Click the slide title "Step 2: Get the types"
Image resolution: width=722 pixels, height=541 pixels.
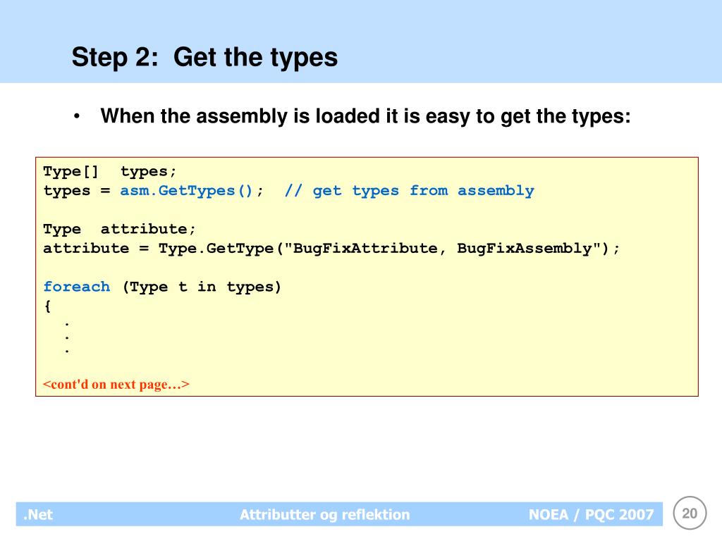[x=204, y=58]
